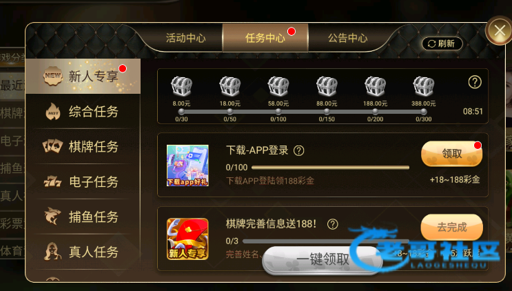Switch to the 公告中心 tab
This screenshot has height=291, width=512.
pyautogui.click(x=348, y=38)
